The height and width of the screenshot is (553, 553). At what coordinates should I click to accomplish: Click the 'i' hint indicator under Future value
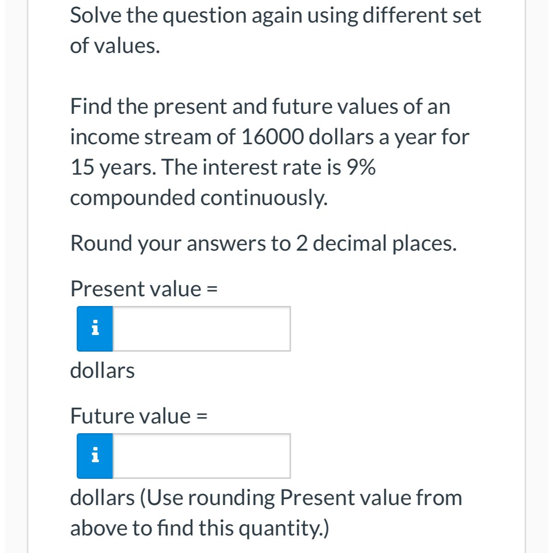click(94, 455)
